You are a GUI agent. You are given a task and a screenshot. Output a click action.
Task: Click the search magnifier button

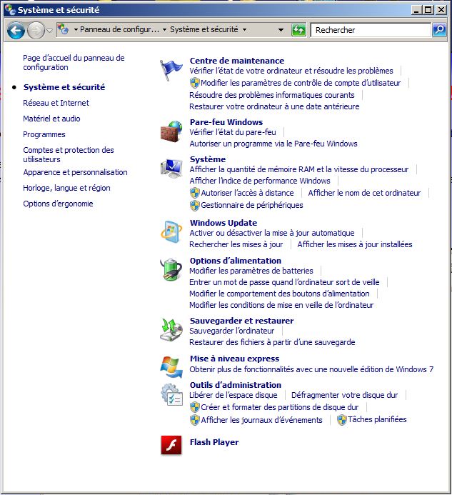439,30
